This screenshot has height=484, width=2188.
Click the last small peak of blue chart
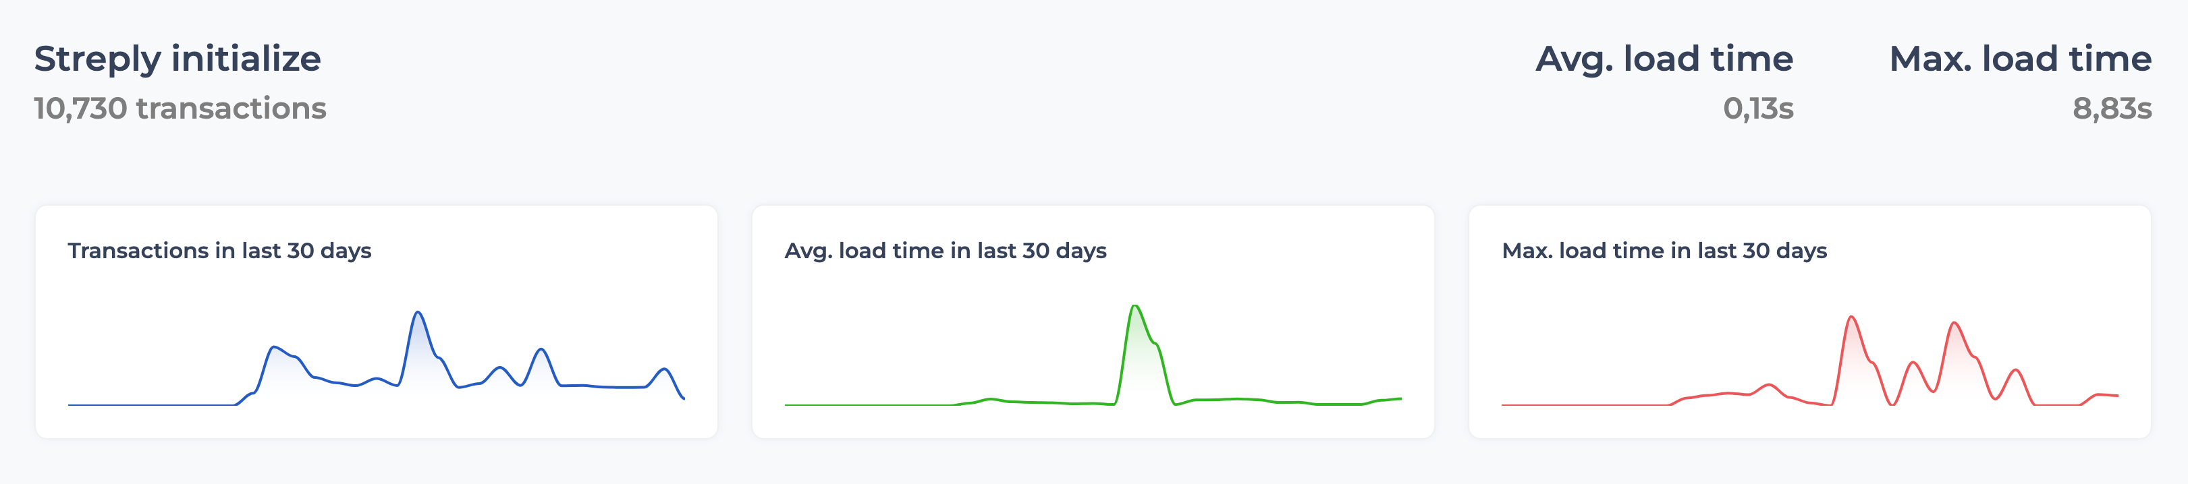tap(664, 369)
